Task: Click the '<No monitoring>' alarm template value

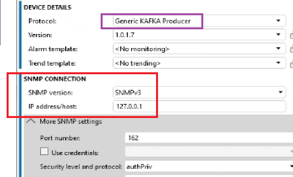Action: click(x=142, y=49)
